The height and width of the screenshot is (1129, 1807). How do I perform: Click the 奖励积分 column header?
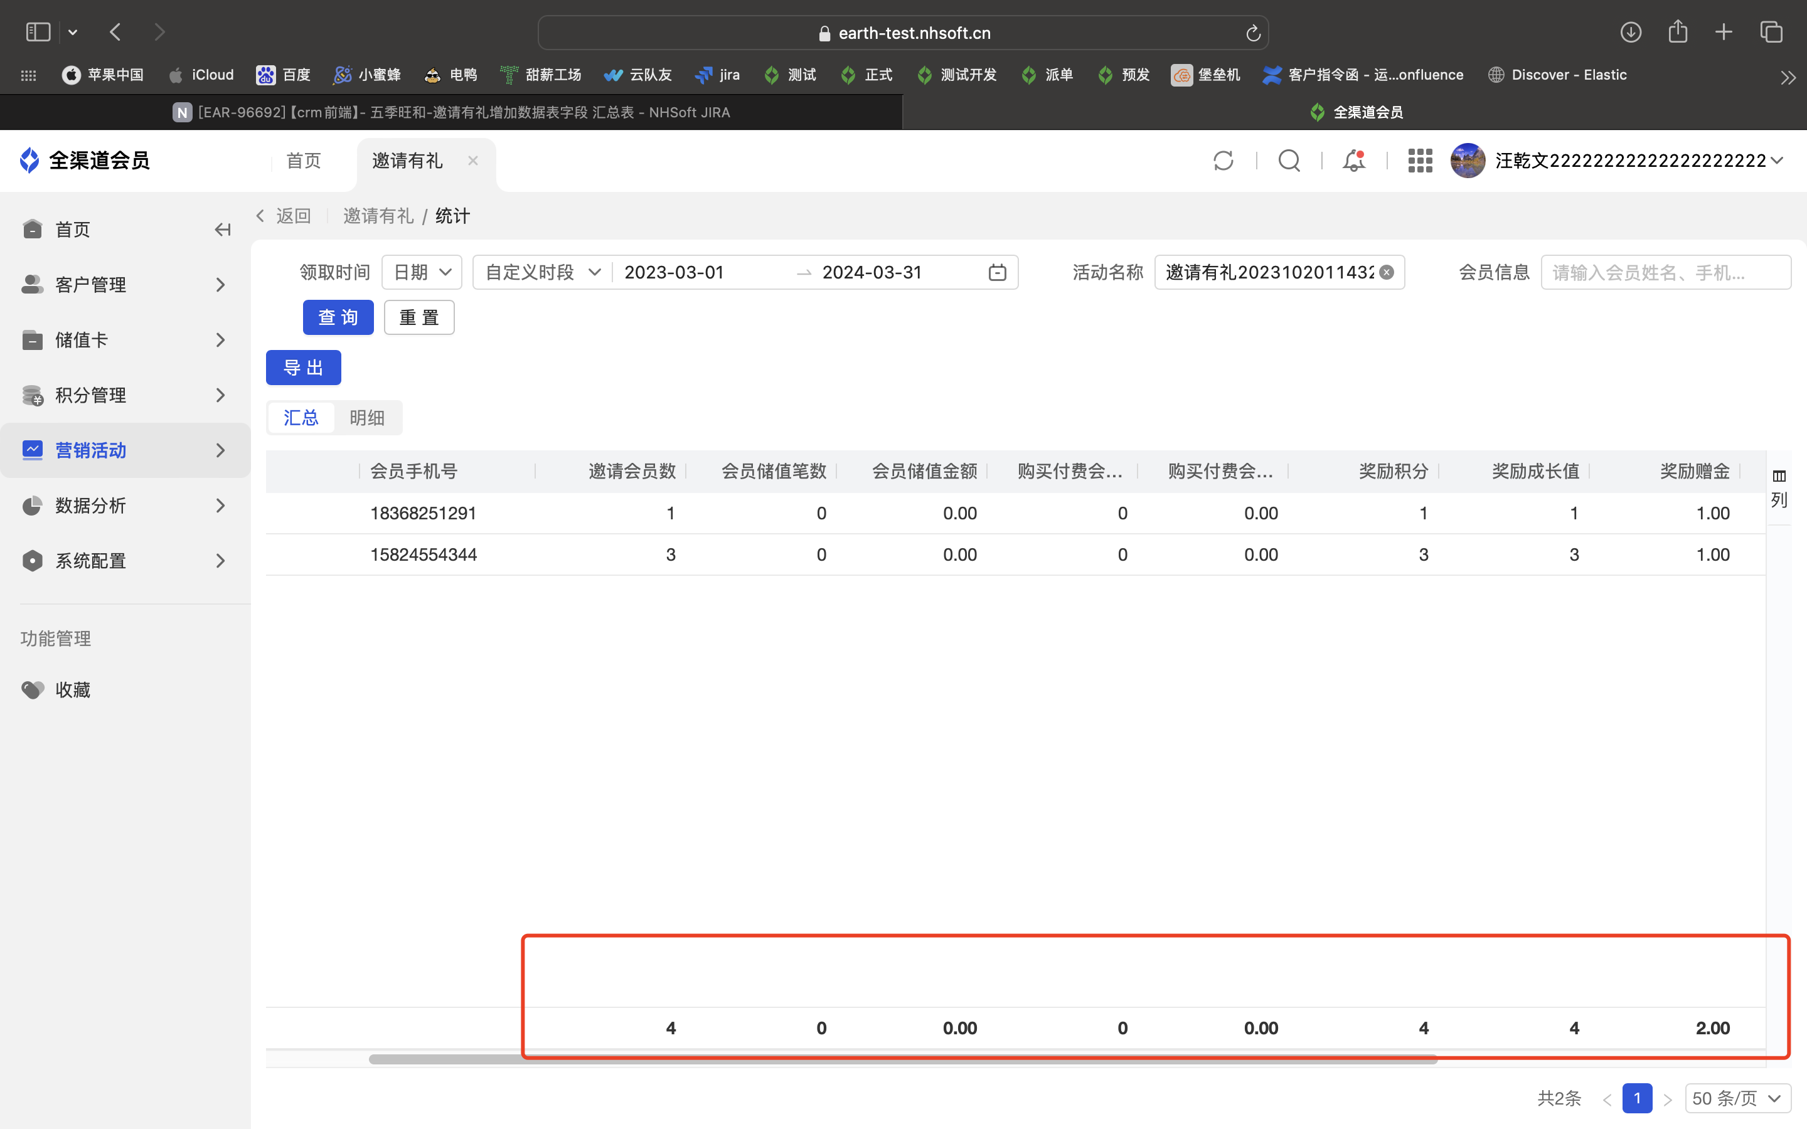pos(1394,471)
